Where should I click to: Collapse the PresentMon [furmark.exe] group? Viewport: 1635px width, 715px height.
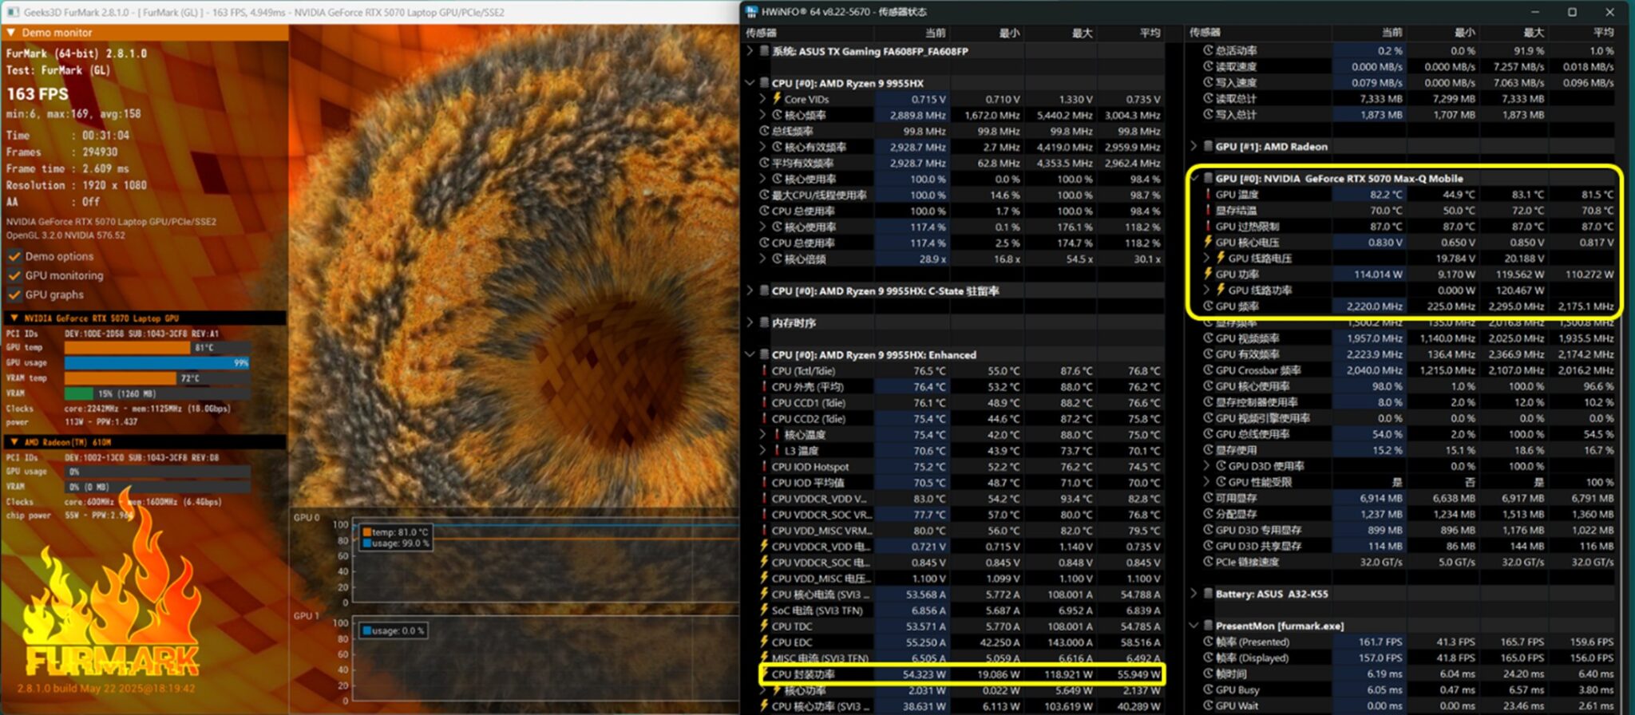[x=1194, y=626]
